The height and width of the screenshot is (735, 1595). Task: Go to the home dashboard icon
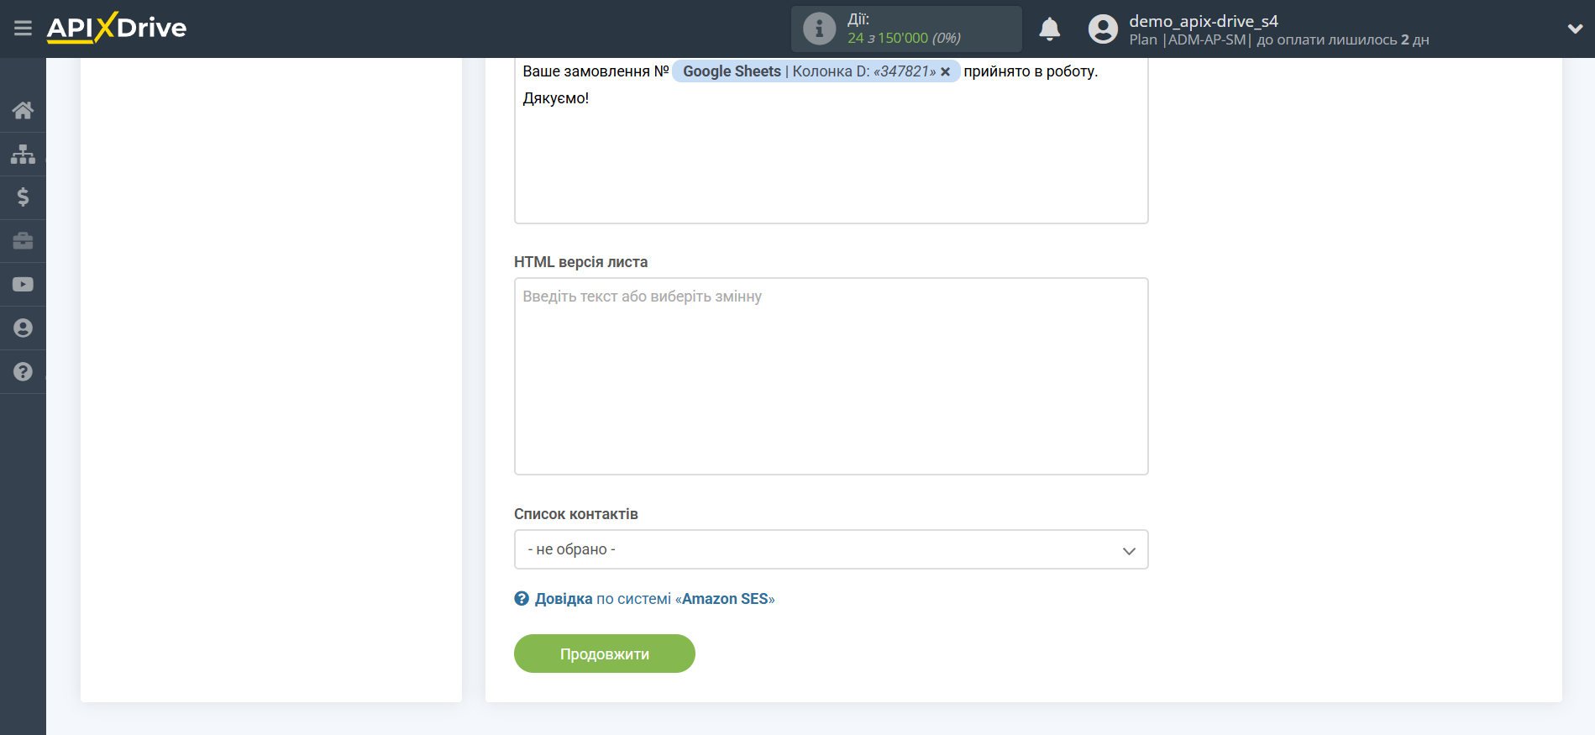[23, 110]
